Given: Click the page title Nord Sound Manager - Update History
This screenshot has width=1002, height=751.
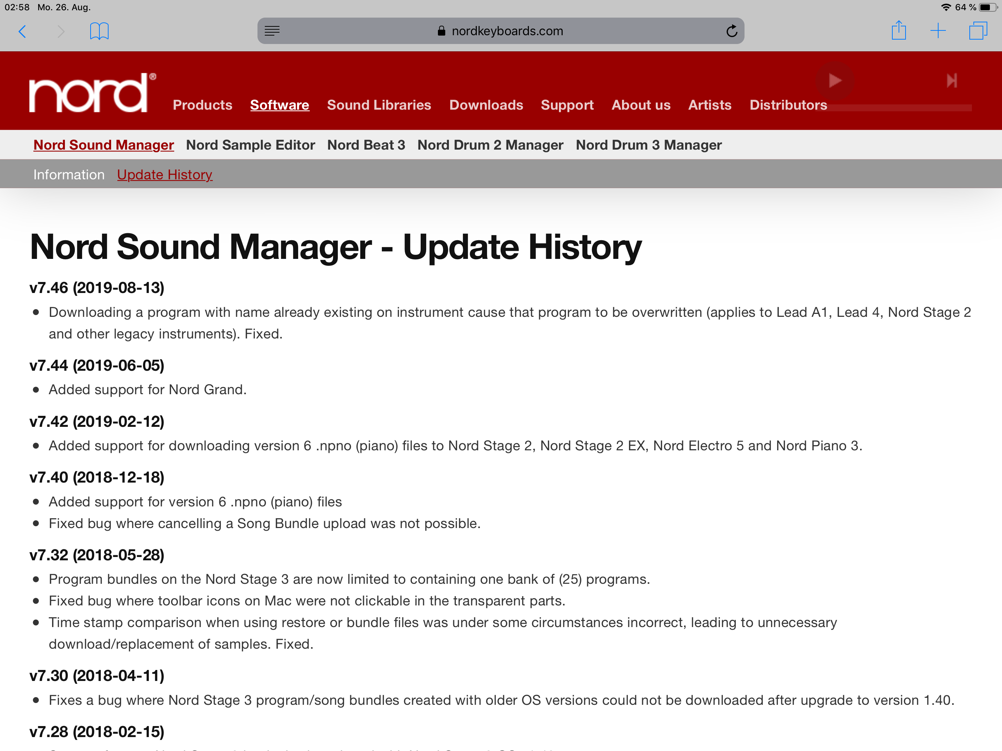Looking at the screenshot, I should click(336, 247).
